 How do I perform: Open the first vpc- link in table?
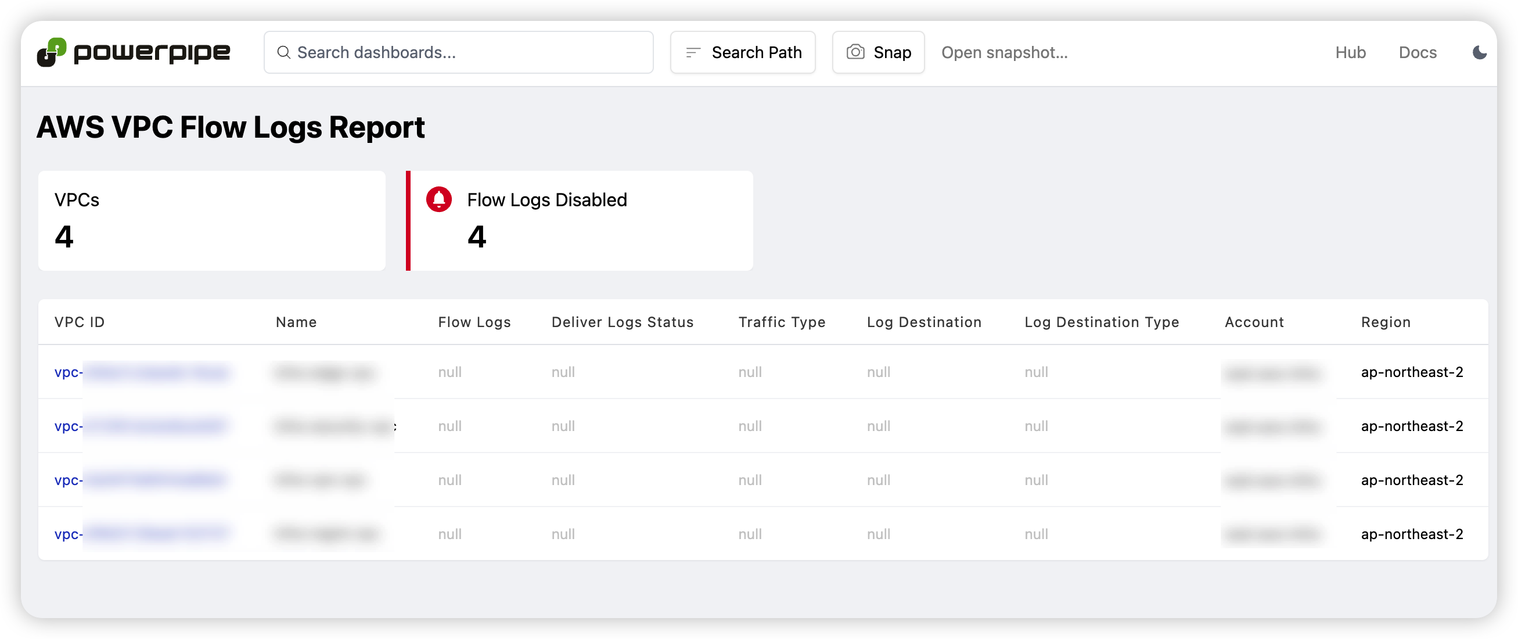69,372
